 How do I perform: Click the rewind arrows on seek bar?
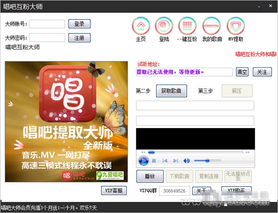143,152
